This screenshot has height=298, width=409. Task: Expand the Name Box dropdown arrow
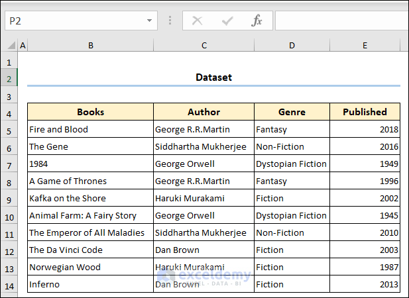pyautogui.click(x=149, y=21)
